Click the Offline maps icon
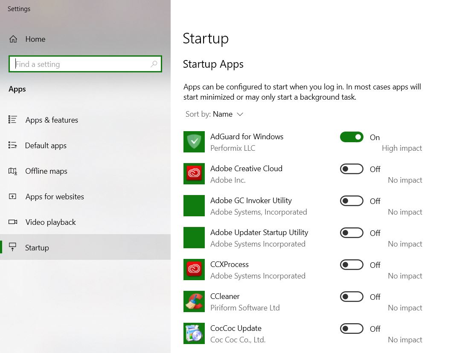This screenshot has height=353, width=474. click(13, 171)
